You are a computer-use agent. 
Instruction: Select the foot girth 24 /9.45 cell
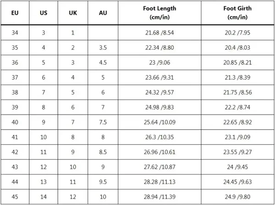click(237, 167)
